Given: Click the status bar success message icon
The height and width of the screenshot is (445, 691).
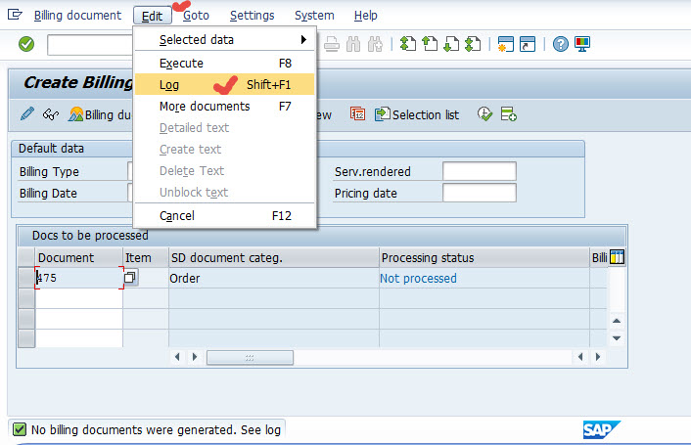Looking at the screenshot, I should tap(20, 429).
